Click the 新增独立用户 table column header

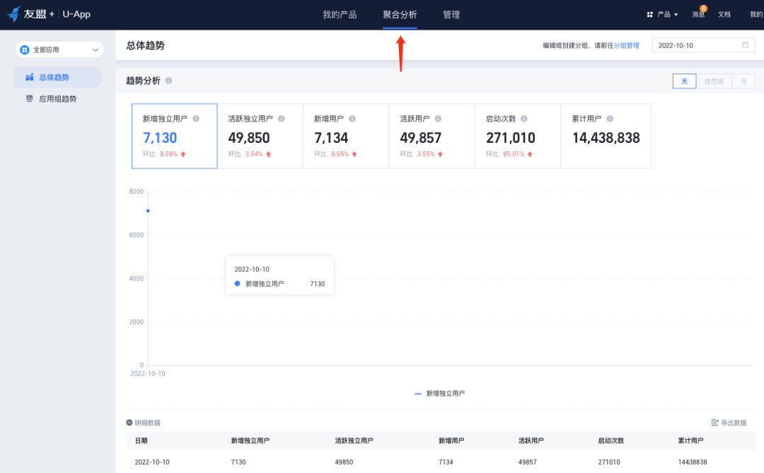(x=250, y=440)
